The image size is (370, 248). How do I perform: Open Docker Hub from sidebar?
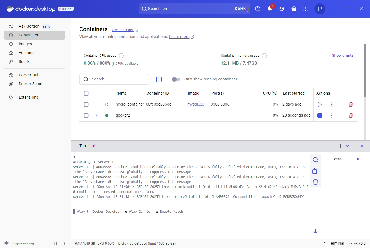pos(35,75)
